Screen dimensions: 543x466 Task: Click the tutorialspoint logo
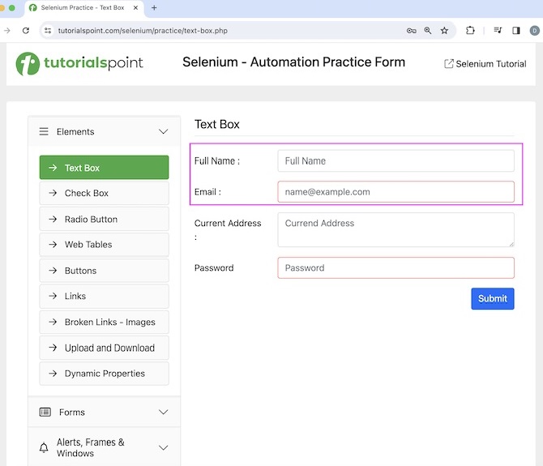coord(79,63)
